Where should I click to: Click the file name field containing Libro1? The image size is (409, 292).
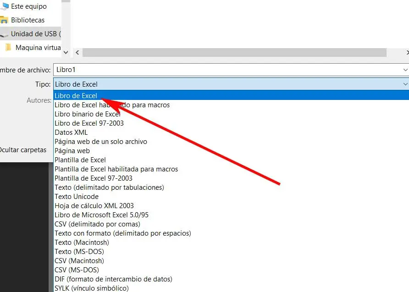231,70
